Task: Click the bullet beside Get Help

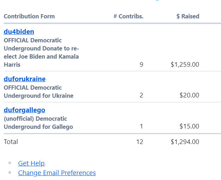Action: pos(10,163)
